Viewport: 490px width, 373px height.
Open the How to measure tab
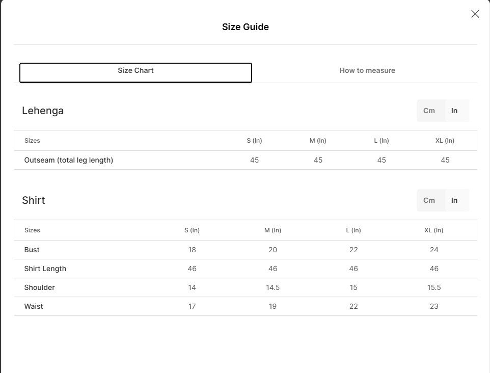point(367,71)
